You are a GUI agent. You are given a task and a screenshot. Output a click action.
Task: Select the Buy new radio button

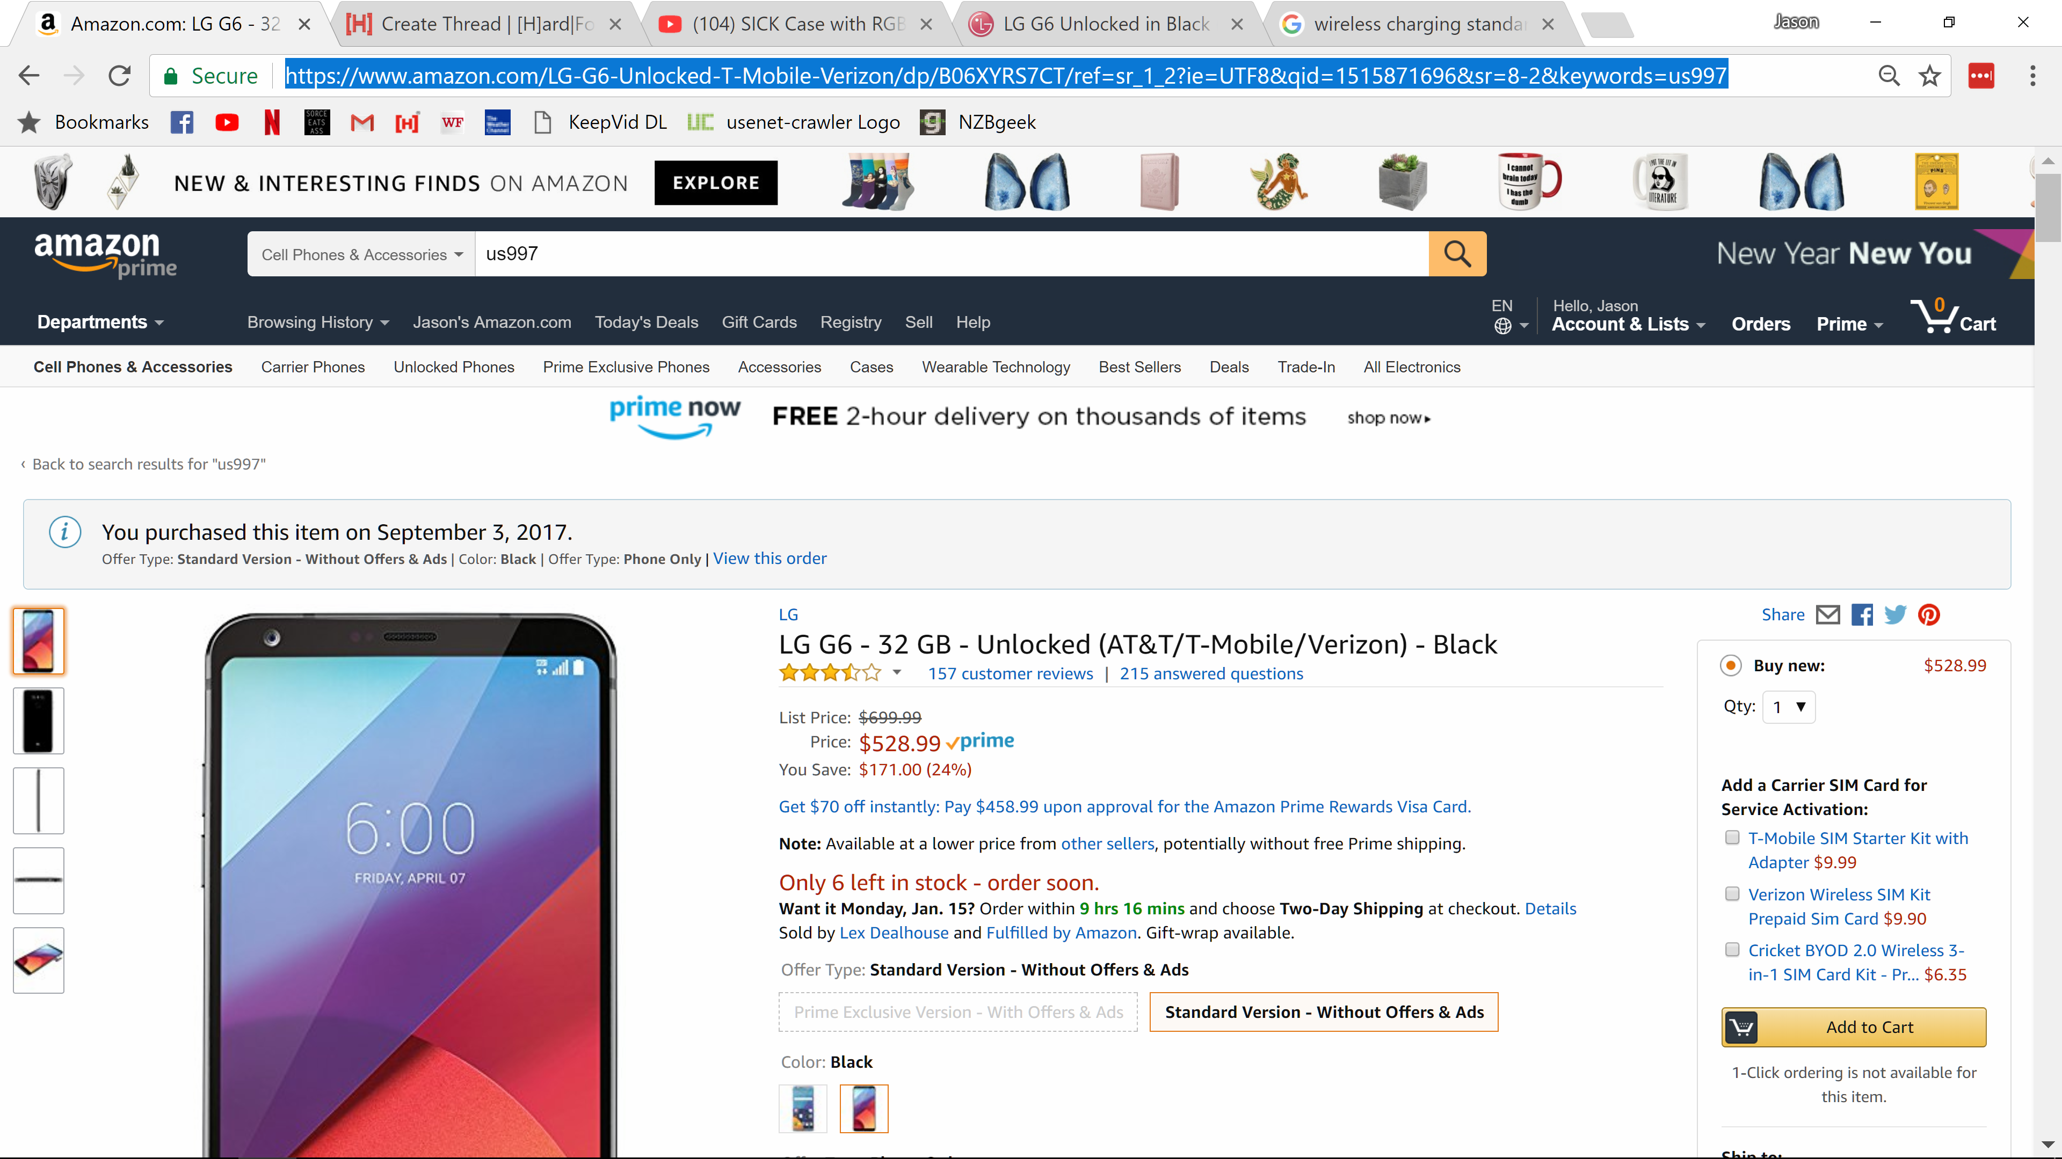click(x=1731, y=665)
